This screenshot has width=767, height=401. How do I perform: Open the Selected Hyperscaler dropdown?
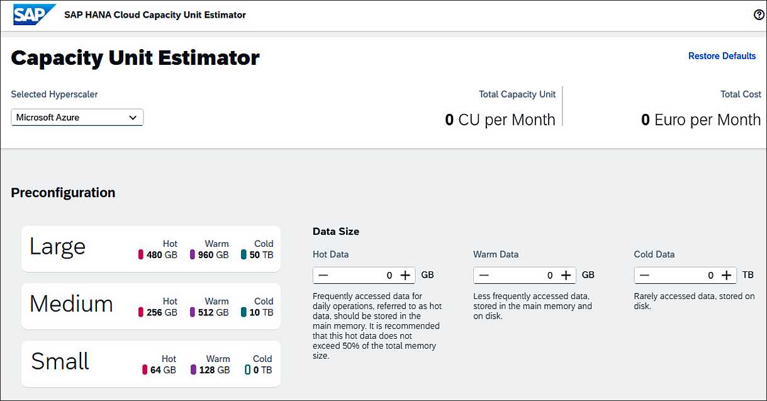[x=77, y=117]
